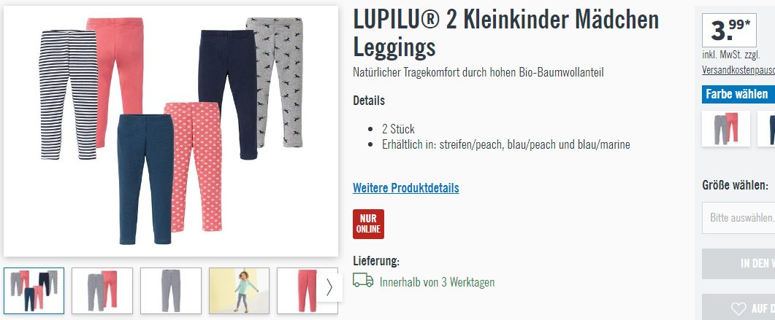This screenshot has height=320, width=775.
Task: Select first thumbnail showing all leggings
Action: tap(34, 291)
